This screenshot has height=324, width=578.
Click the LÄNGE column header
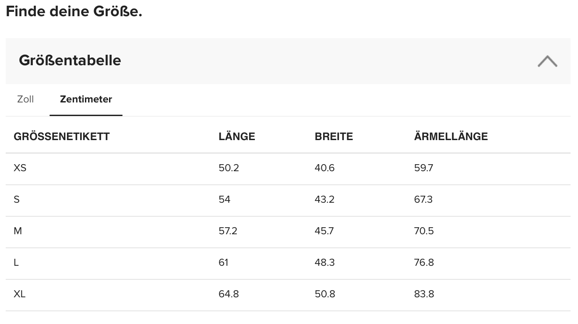coord(236,137)
